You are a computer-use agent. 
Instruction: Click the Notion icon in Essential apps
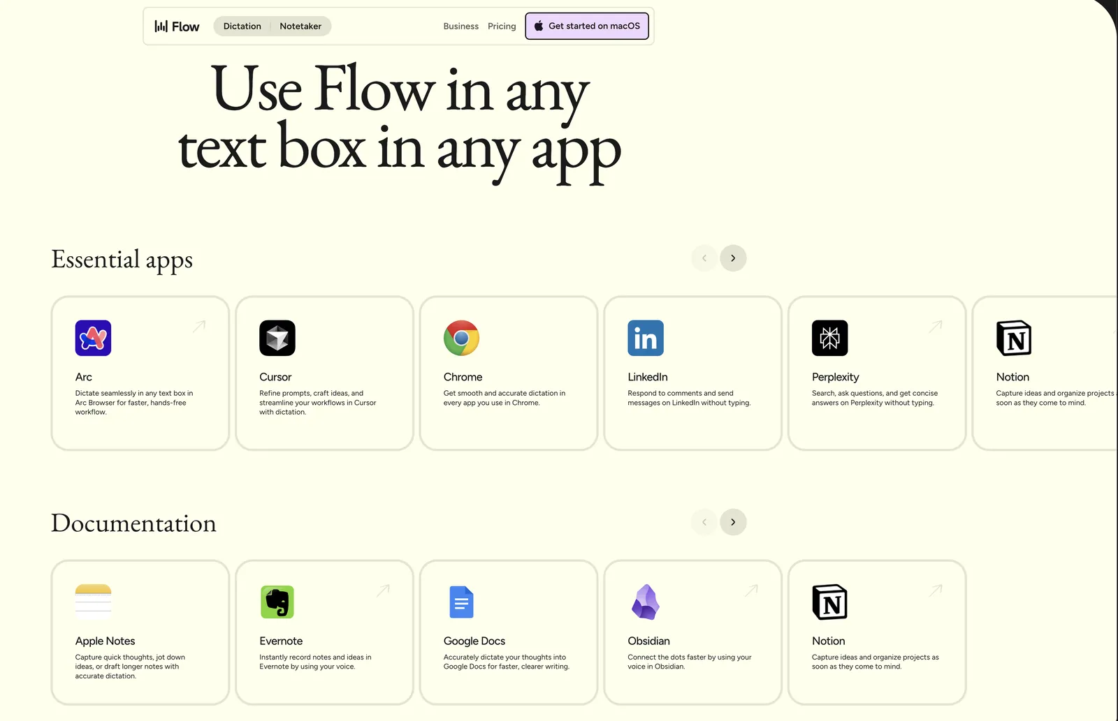click(1014, 338)
